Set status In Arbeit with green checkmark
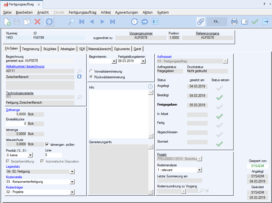The image size is (272, 203). [x=219, y=116]
